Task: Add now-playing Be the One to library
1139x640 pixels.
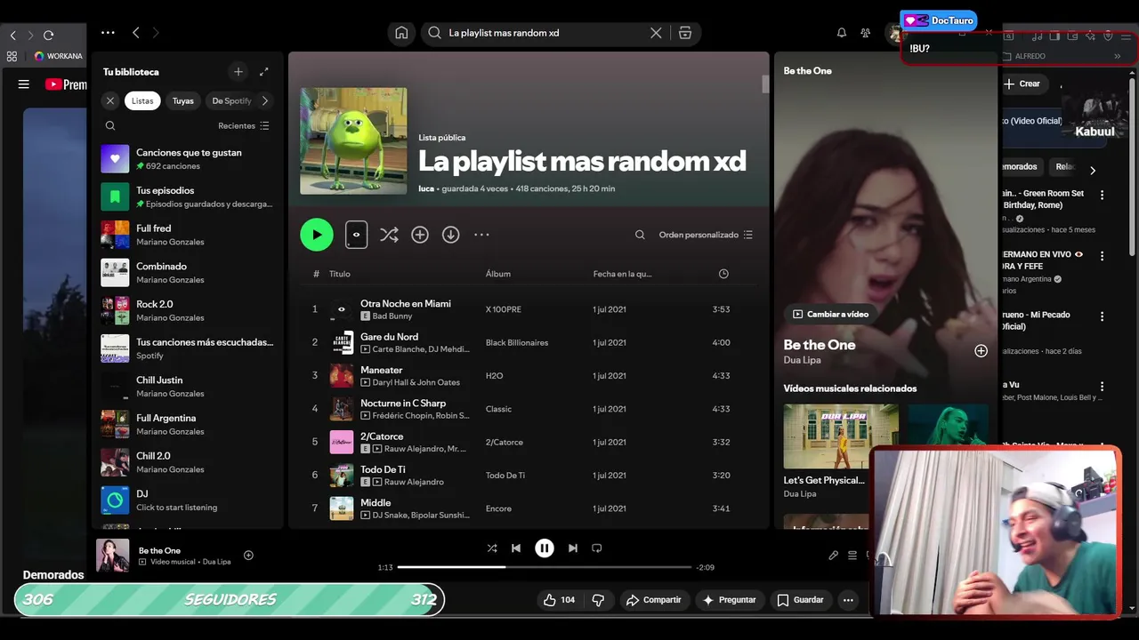Action: click(248, 556)
